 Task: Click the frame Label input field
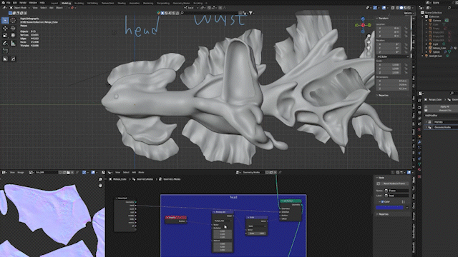[x=396, y=196]
